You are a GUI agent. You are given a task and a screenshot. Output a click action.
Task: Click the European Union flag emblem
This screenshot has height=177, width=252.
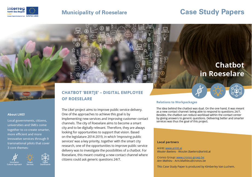(x=32, y=11)
